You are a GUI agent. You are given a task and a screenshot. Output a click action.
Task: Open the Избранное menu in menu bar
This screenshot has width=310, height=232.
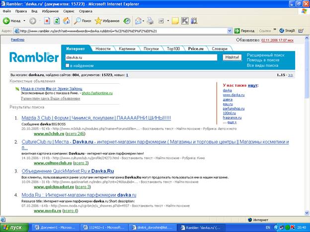pyautogui.click(x=50, y=11)
